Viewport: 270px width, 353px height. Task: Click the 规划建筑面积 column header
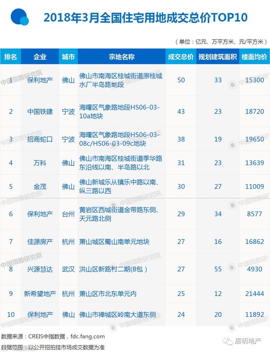pyautogui.click(x=218, y=57)
